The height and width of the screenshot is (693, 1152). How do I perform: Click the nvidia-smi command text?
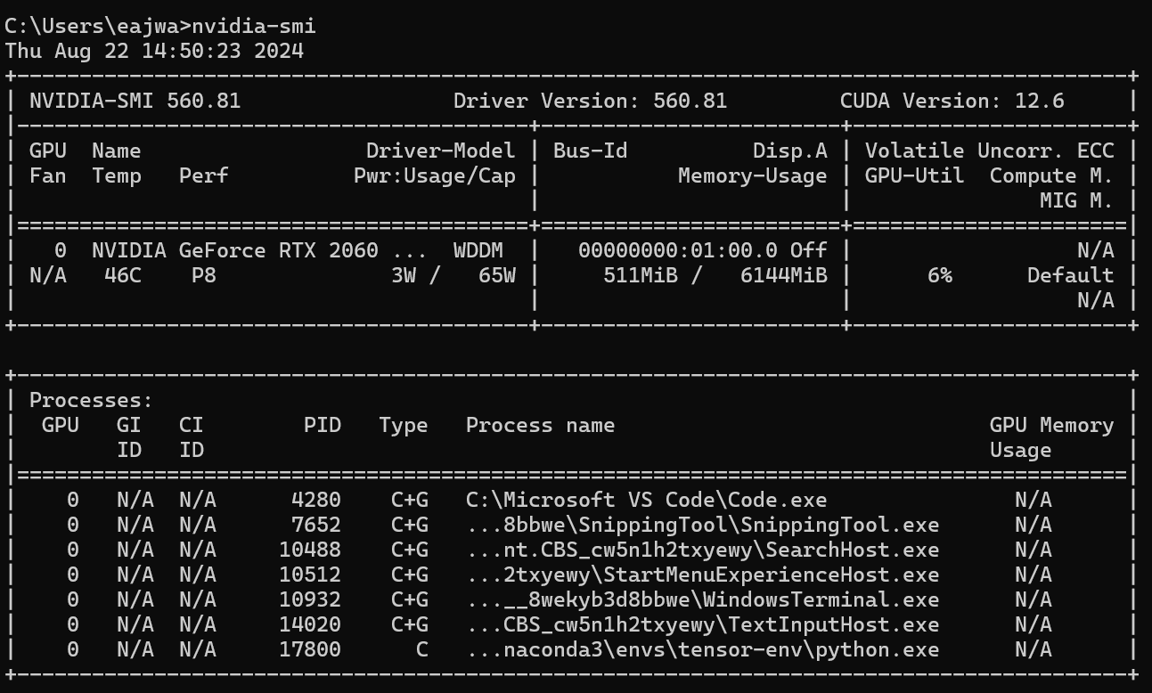254,26
